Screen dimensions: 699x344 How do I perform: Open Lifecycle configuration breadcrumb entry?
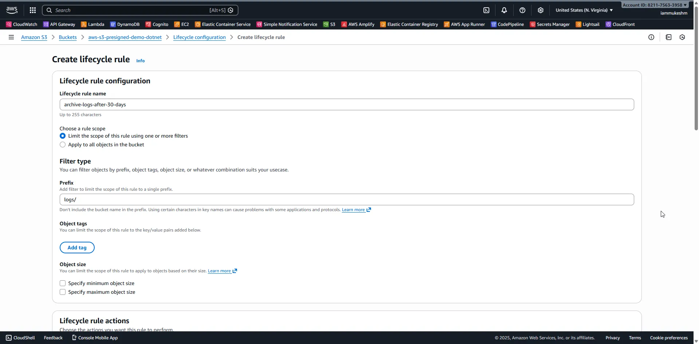click(199, 37)
